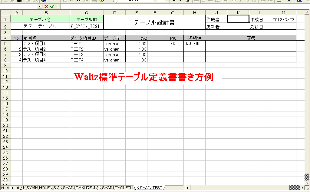The width and height of the screenshot is (310, 192).
Task: Click horizontal scrollbar left arrow
Action: click(x=188, y=188)
